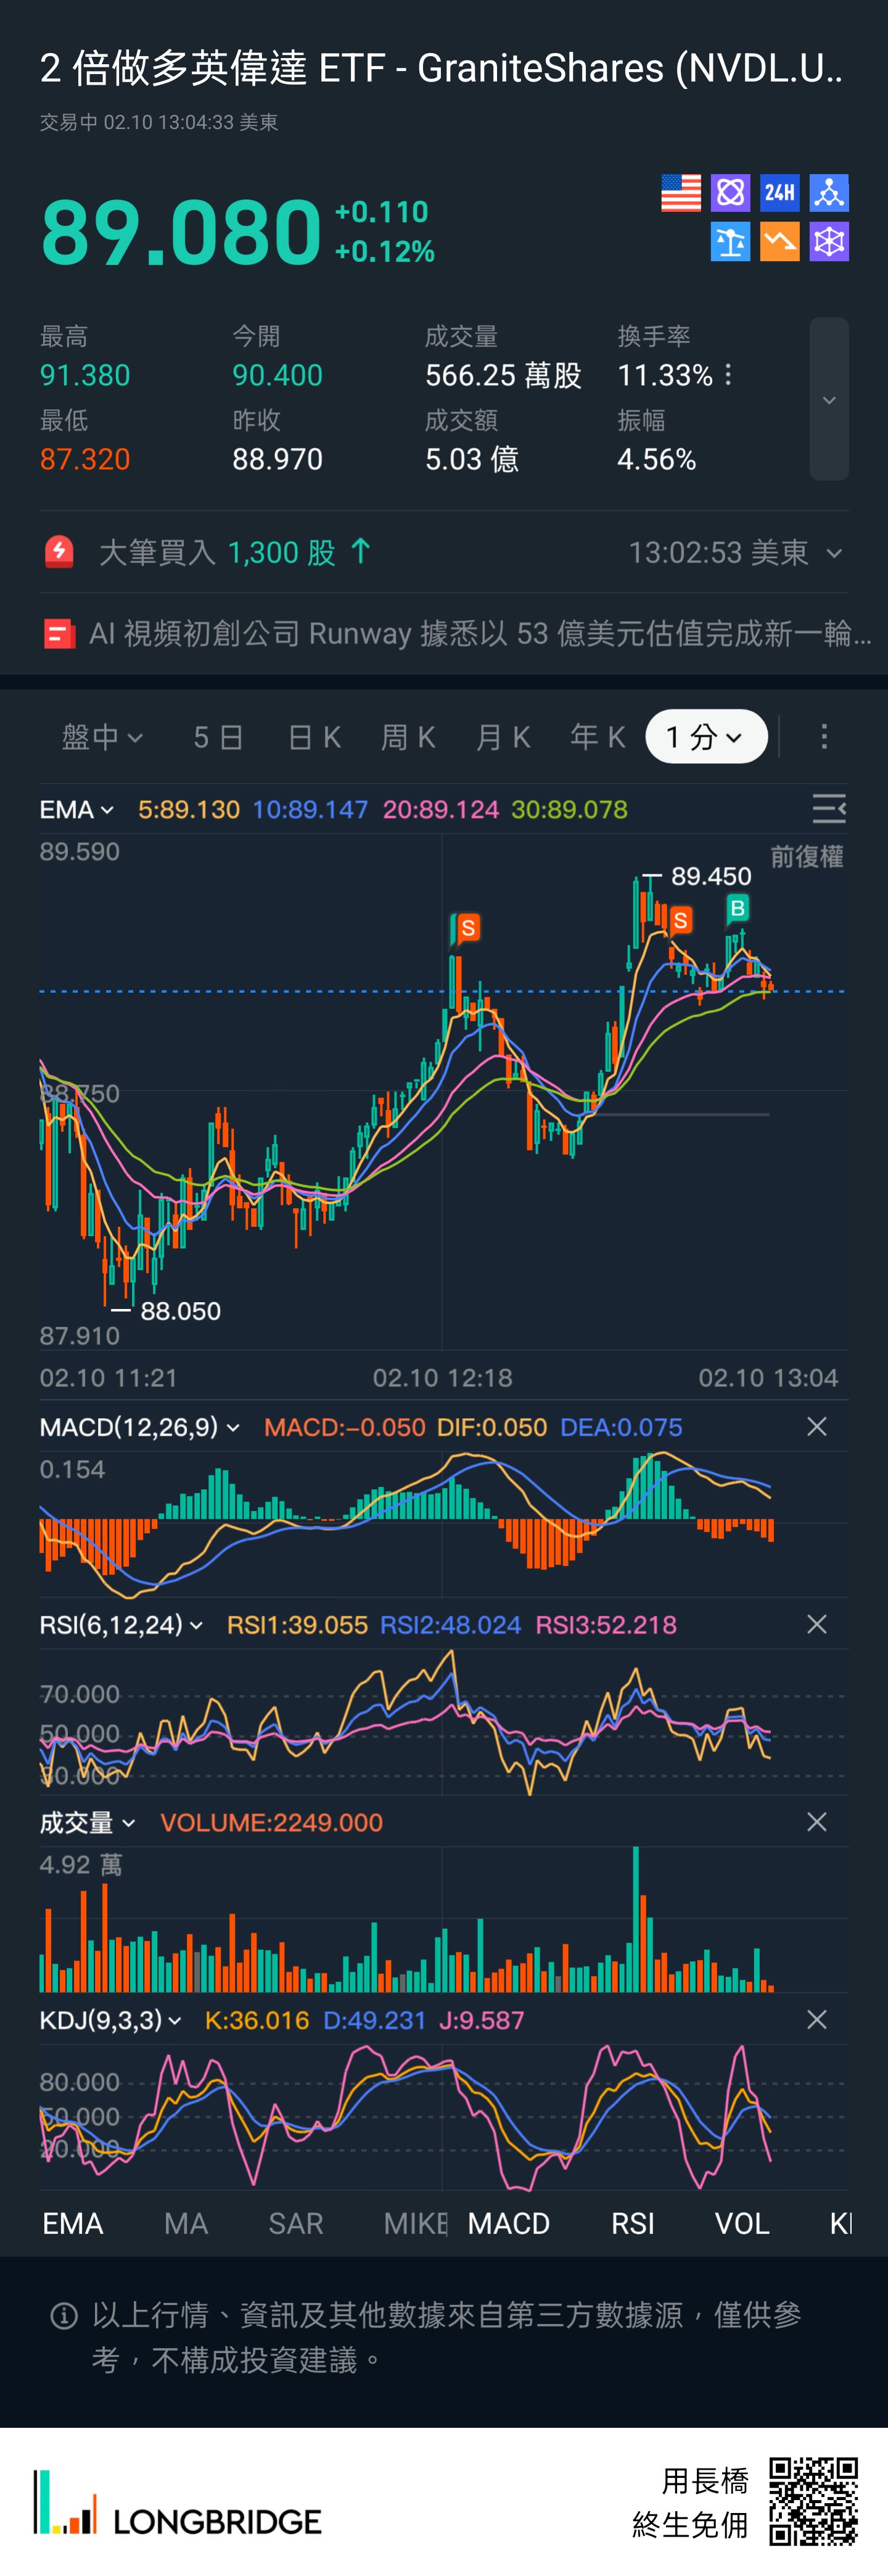
Task: Tap the 24H trading icon
Action: [779, 192]
